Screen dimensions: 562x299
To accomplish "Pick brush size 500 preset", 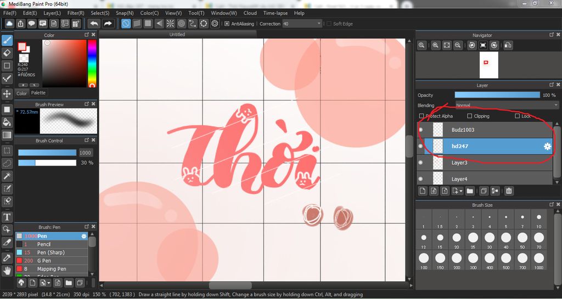I will (506, 260).
